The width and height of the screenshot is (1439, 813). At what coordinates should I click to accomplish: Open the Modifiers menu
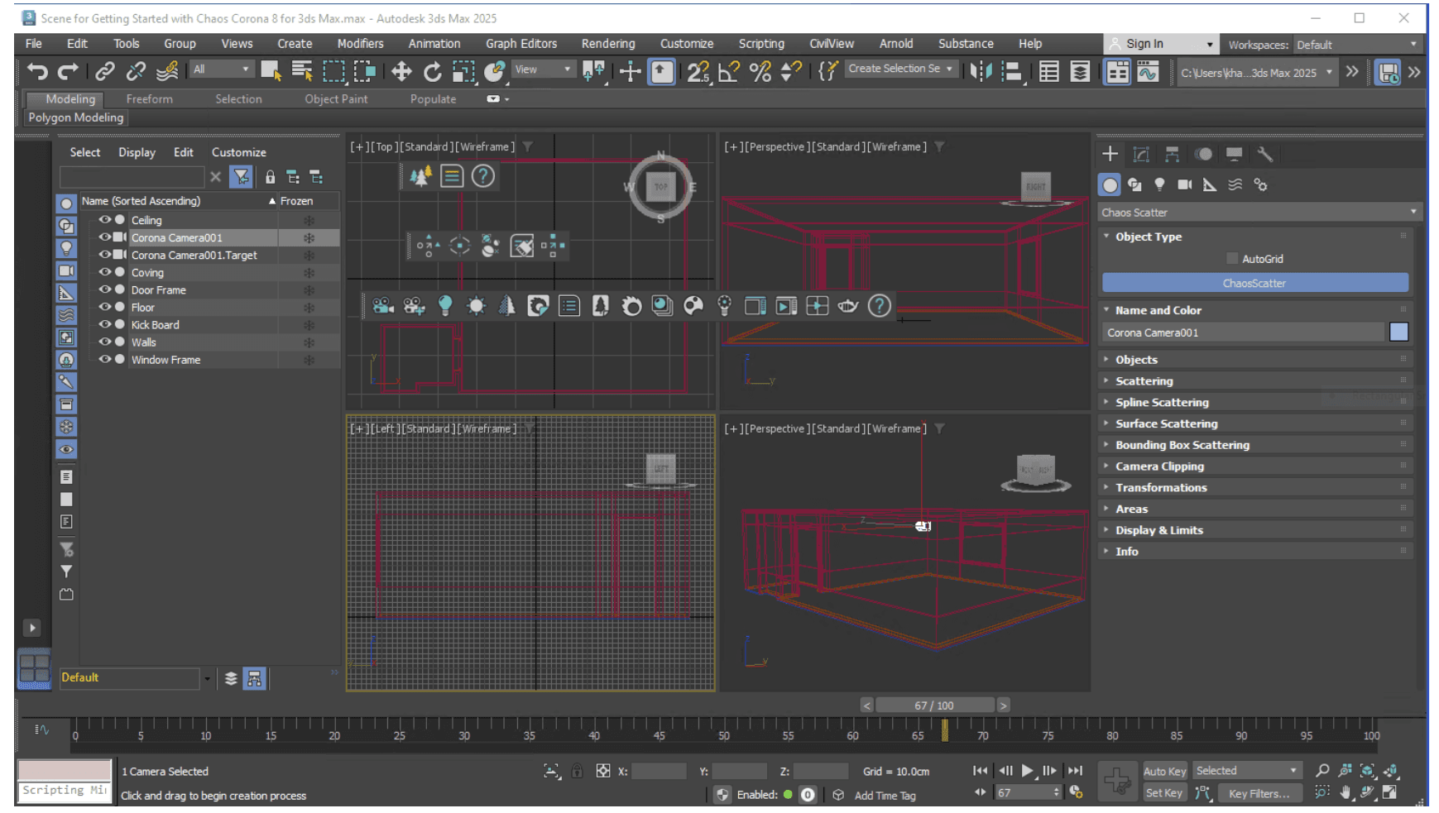[x=360, y=44]
